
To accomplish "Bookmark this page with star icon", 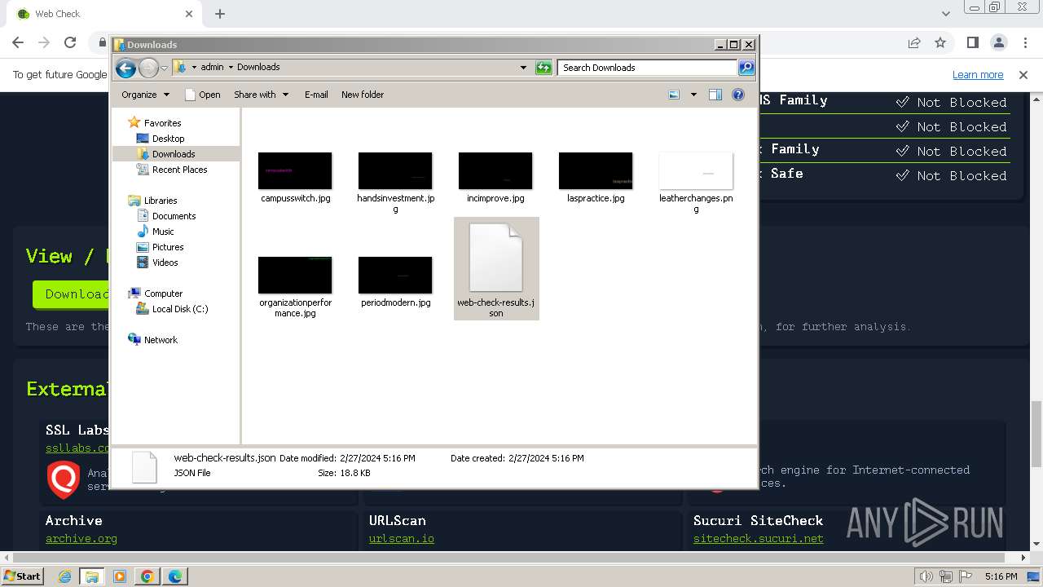I will [940, 42].
